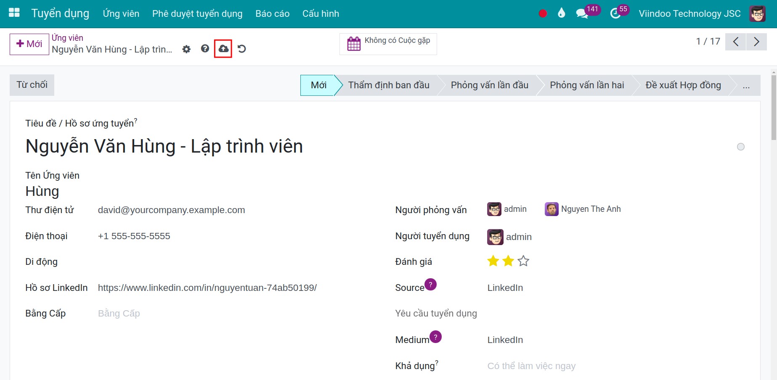Set first star in Đánh giá rating
This screenshot has height=380, width=777.
(x=493, y=261)
